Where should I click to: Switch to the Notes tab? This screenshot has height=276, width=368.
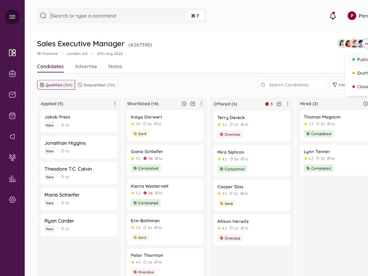pyautogui.click(x=115, y=66)
